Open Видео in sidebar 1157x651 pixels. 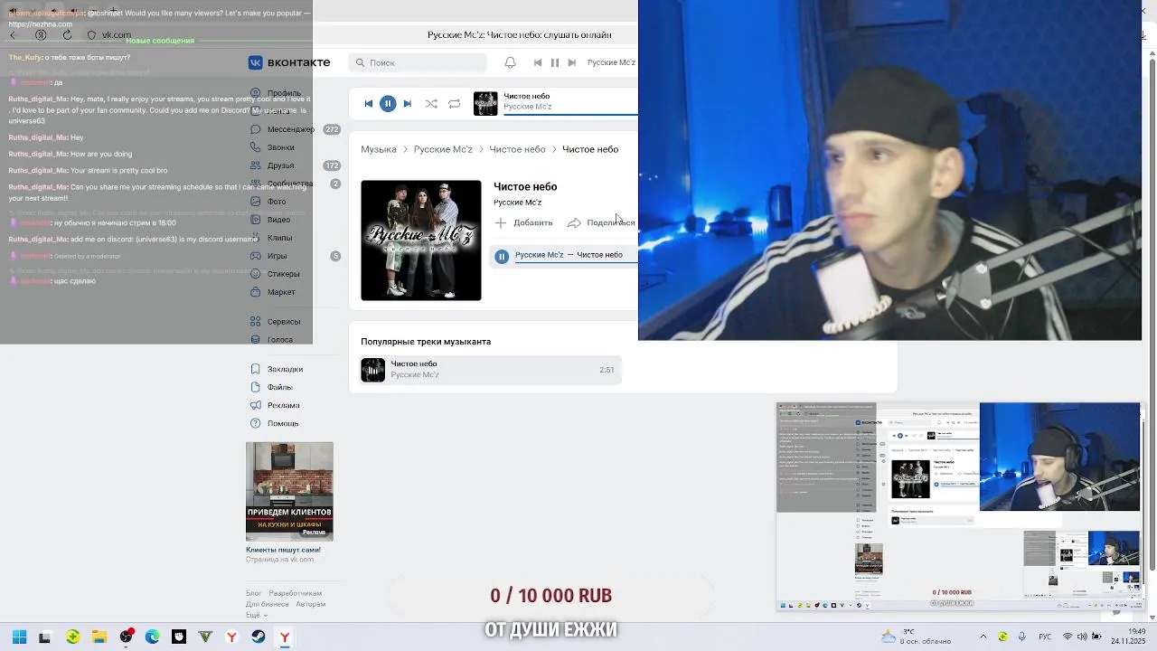278,220
